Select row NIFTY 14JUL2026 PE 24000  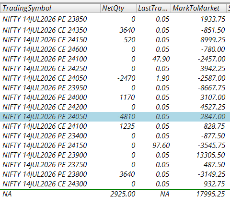115,98
